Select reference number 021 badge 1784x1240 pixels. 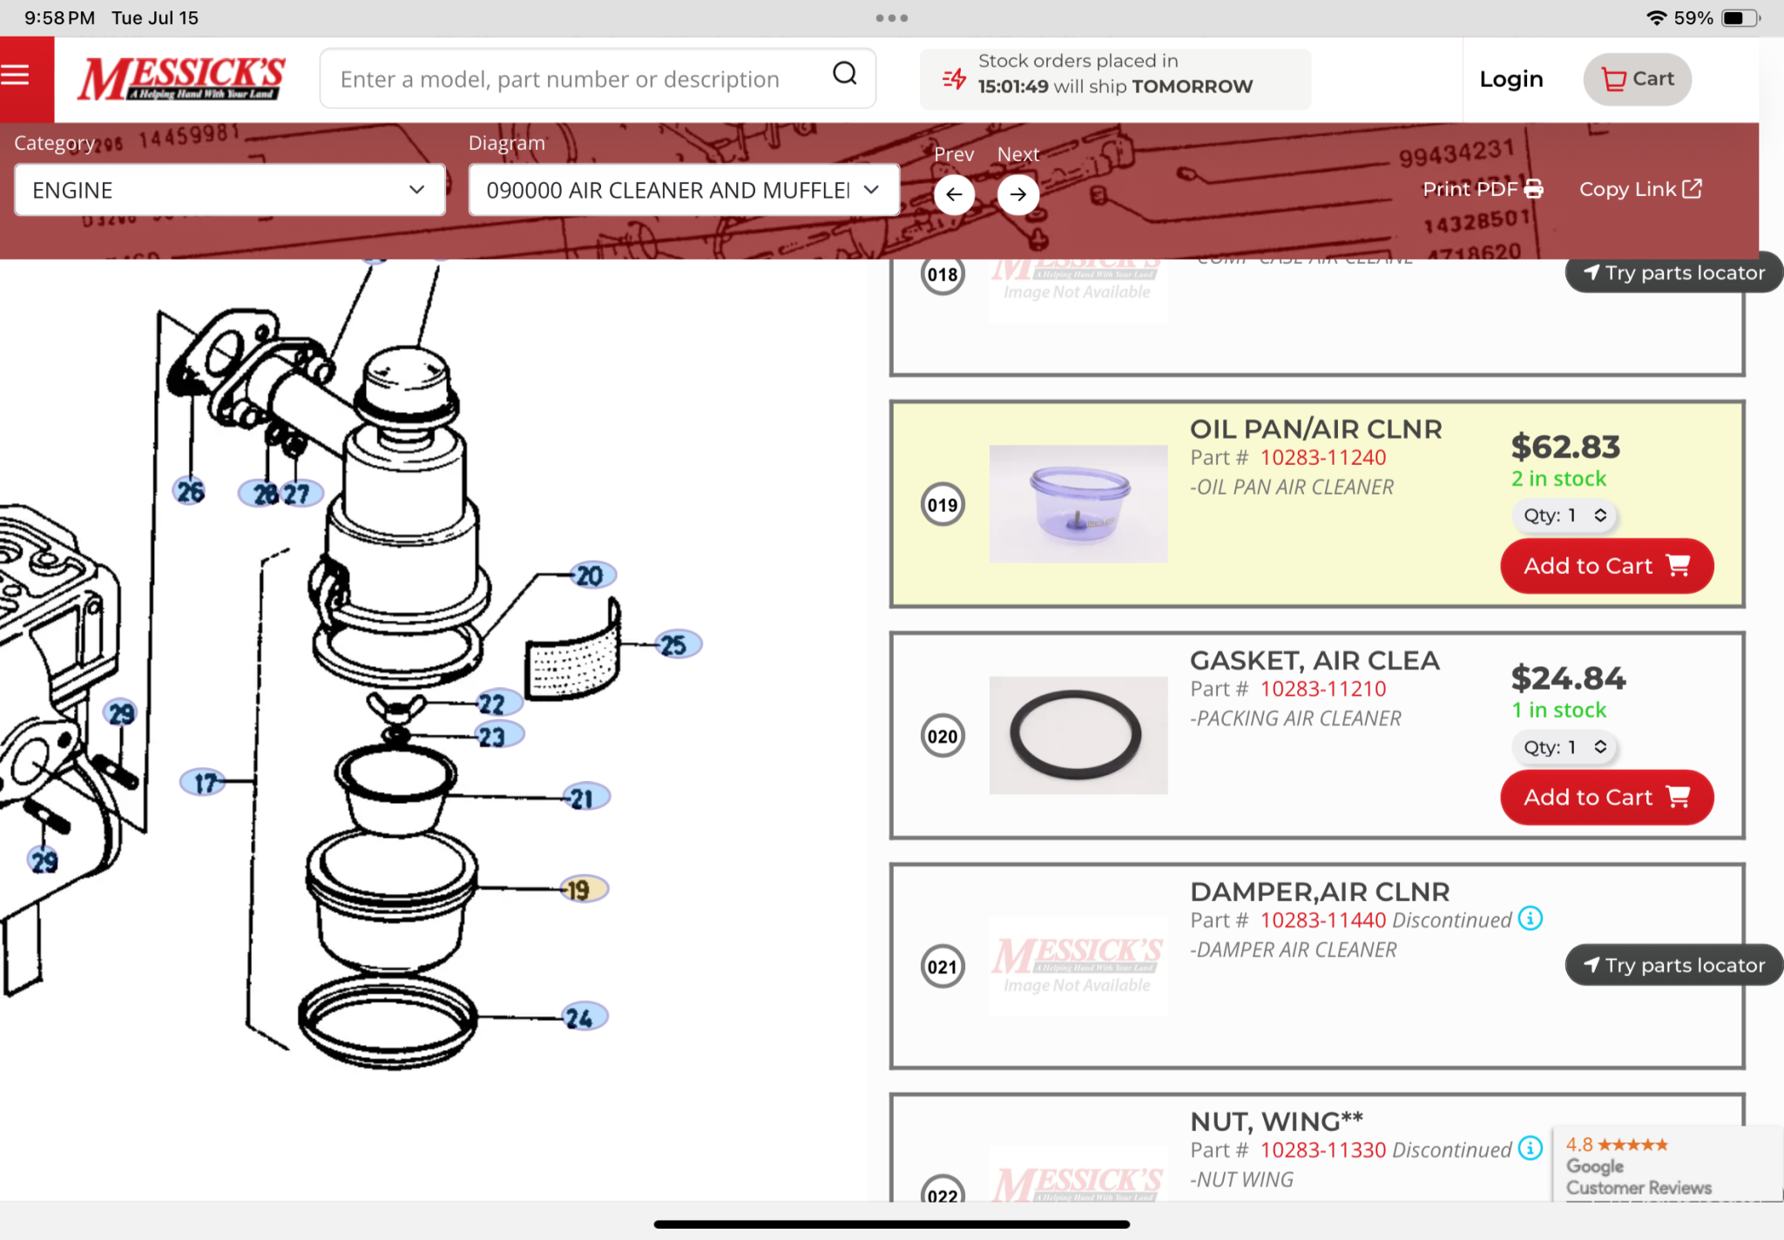pos(943,967)
